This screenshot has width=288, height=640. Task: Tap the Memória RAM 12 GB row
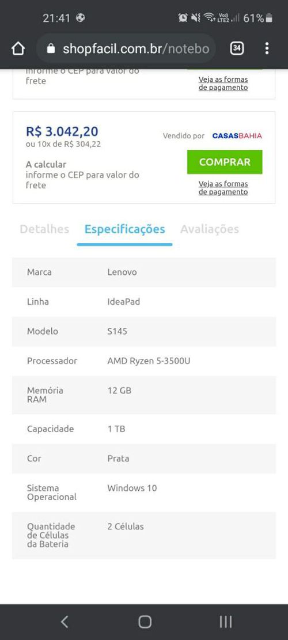[x=144, y=395]
